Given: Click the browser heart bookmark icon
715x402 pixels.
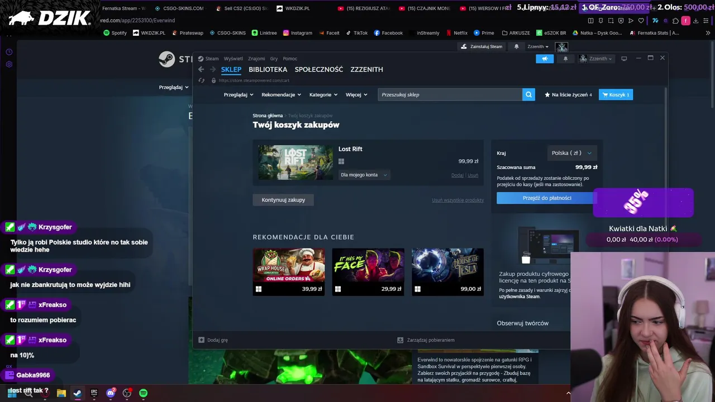Looking at the screenshot, I should tap(641, 21).
